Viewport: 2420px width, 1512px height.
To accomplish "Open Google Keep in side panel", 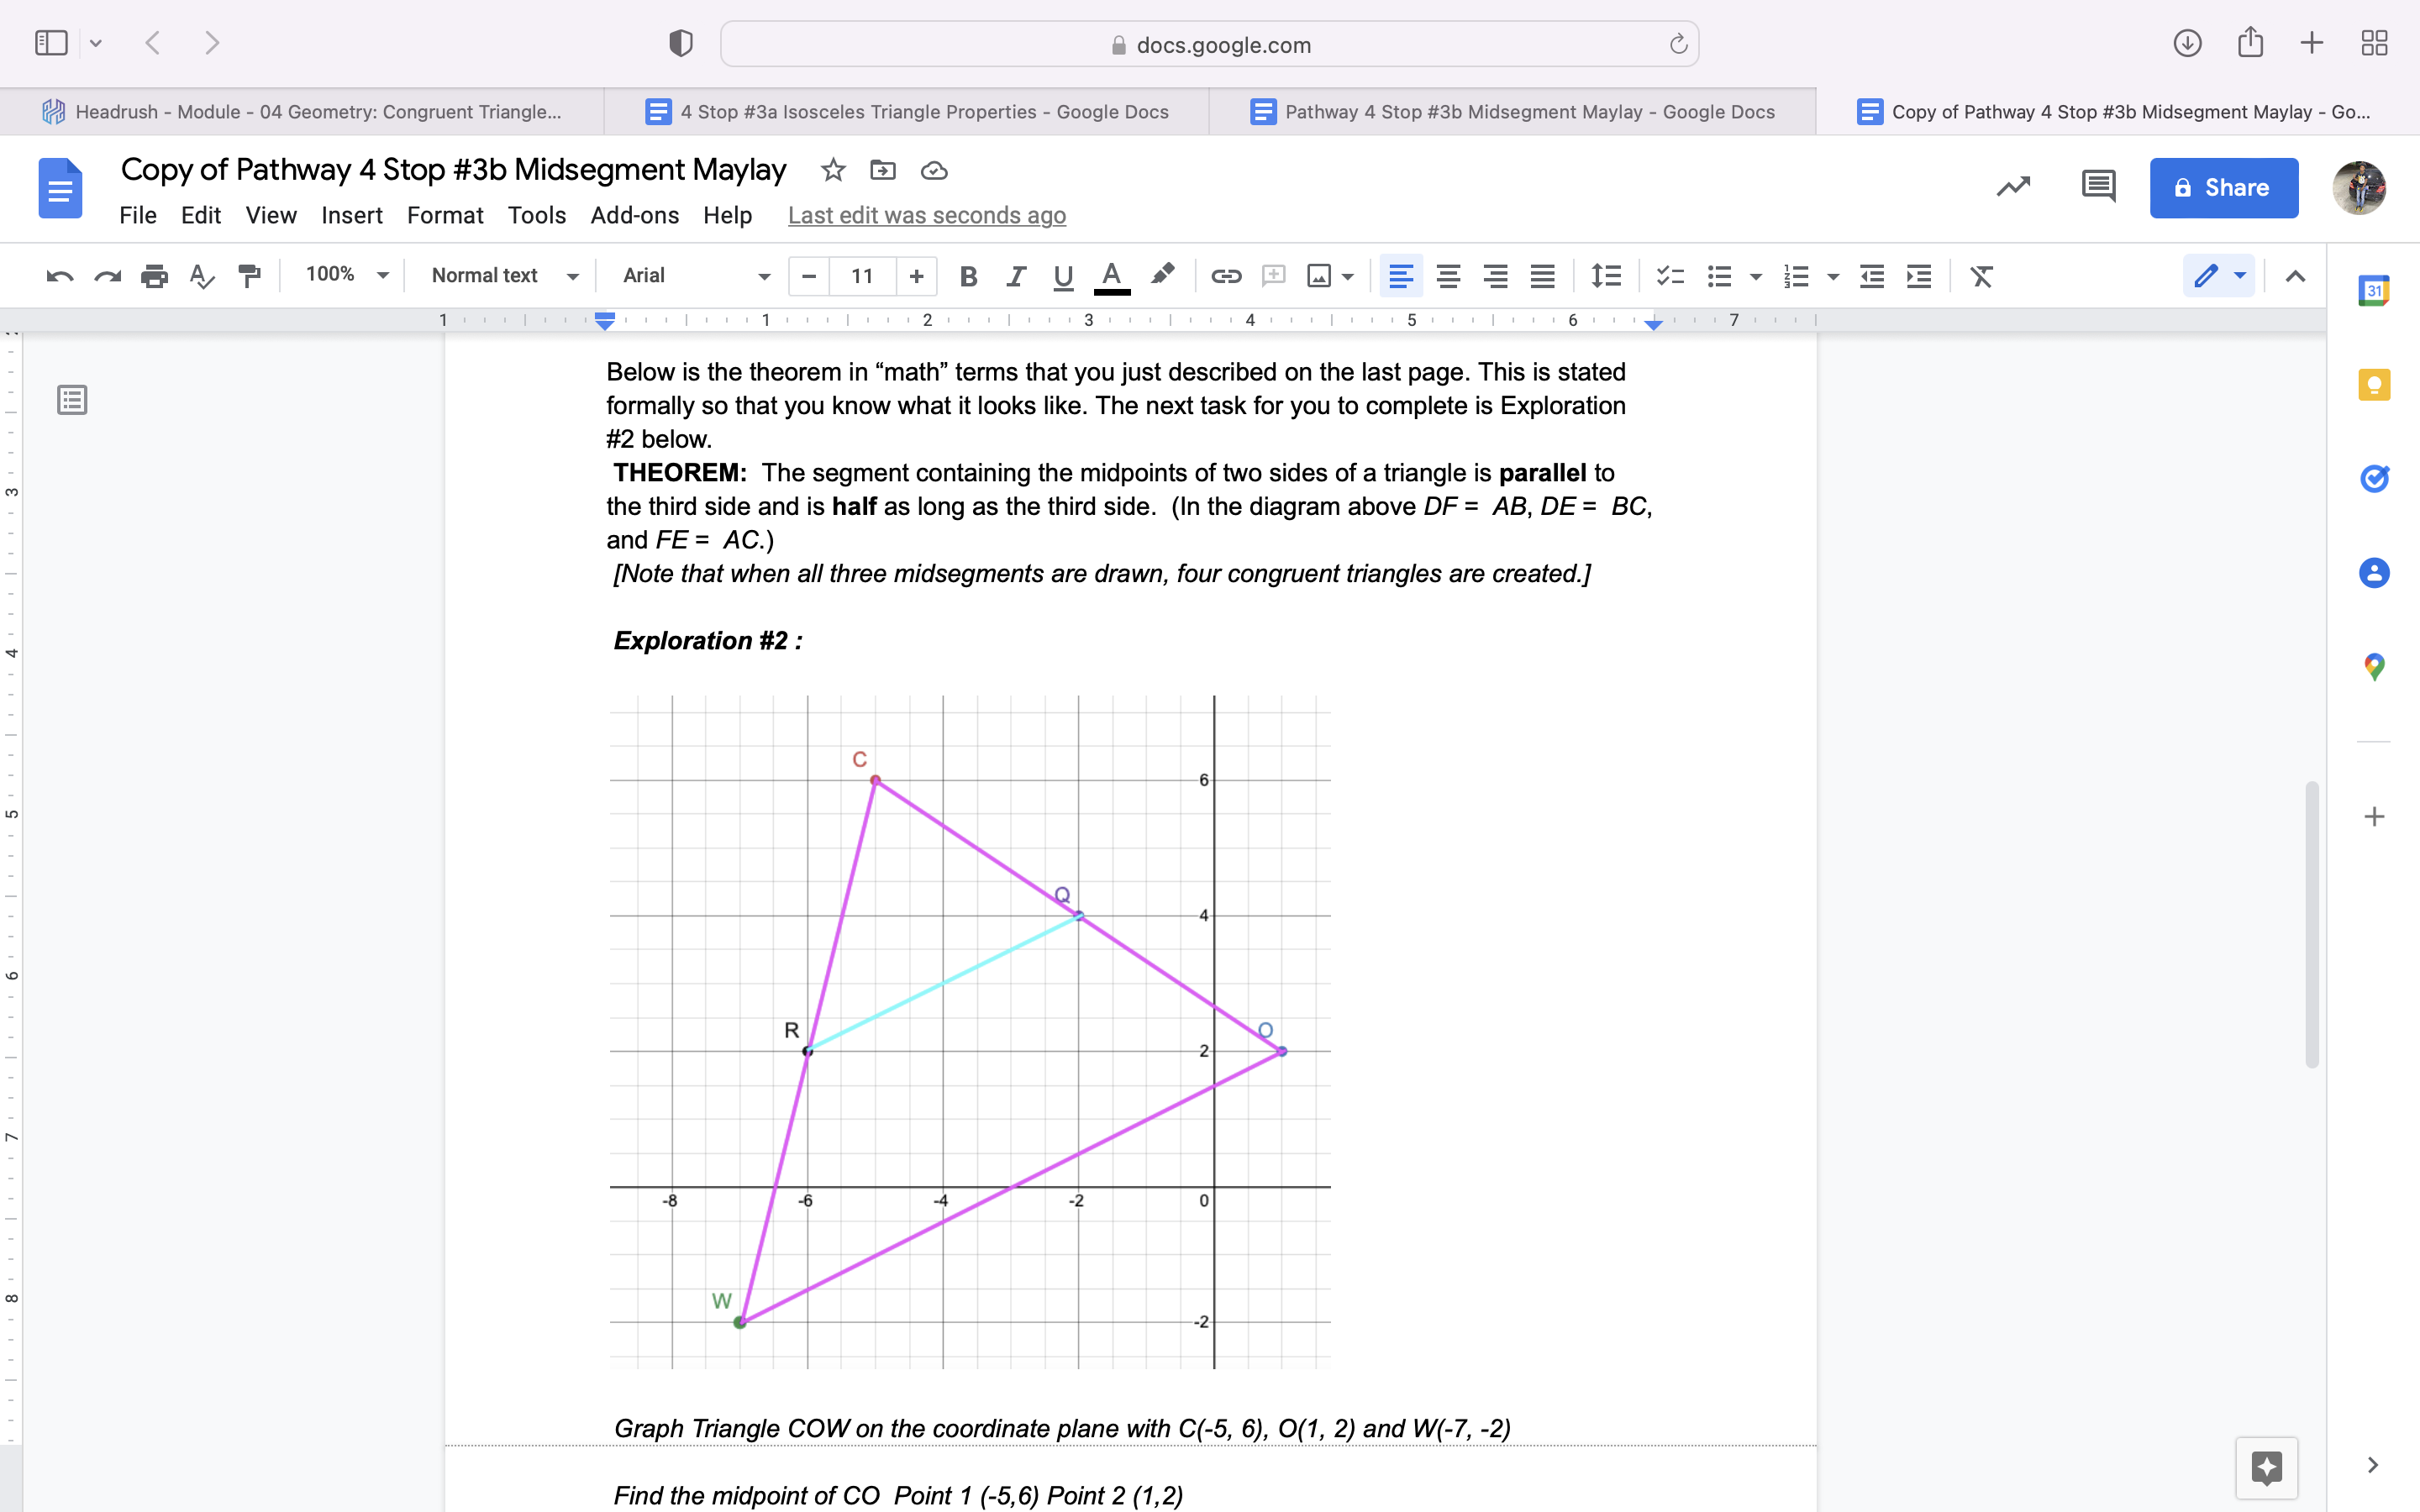I will tap(2373, 385).
